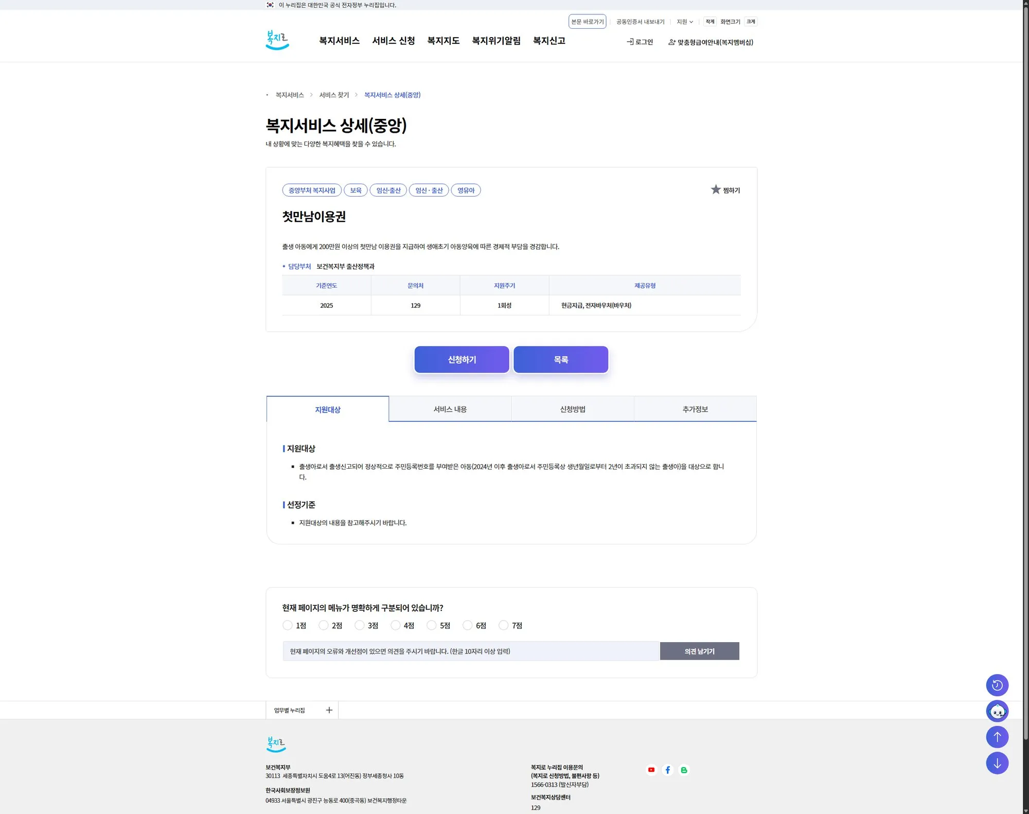Select the 1점 rating radio button
Screen dimensions: 1029x814
(x=287, y=625)
